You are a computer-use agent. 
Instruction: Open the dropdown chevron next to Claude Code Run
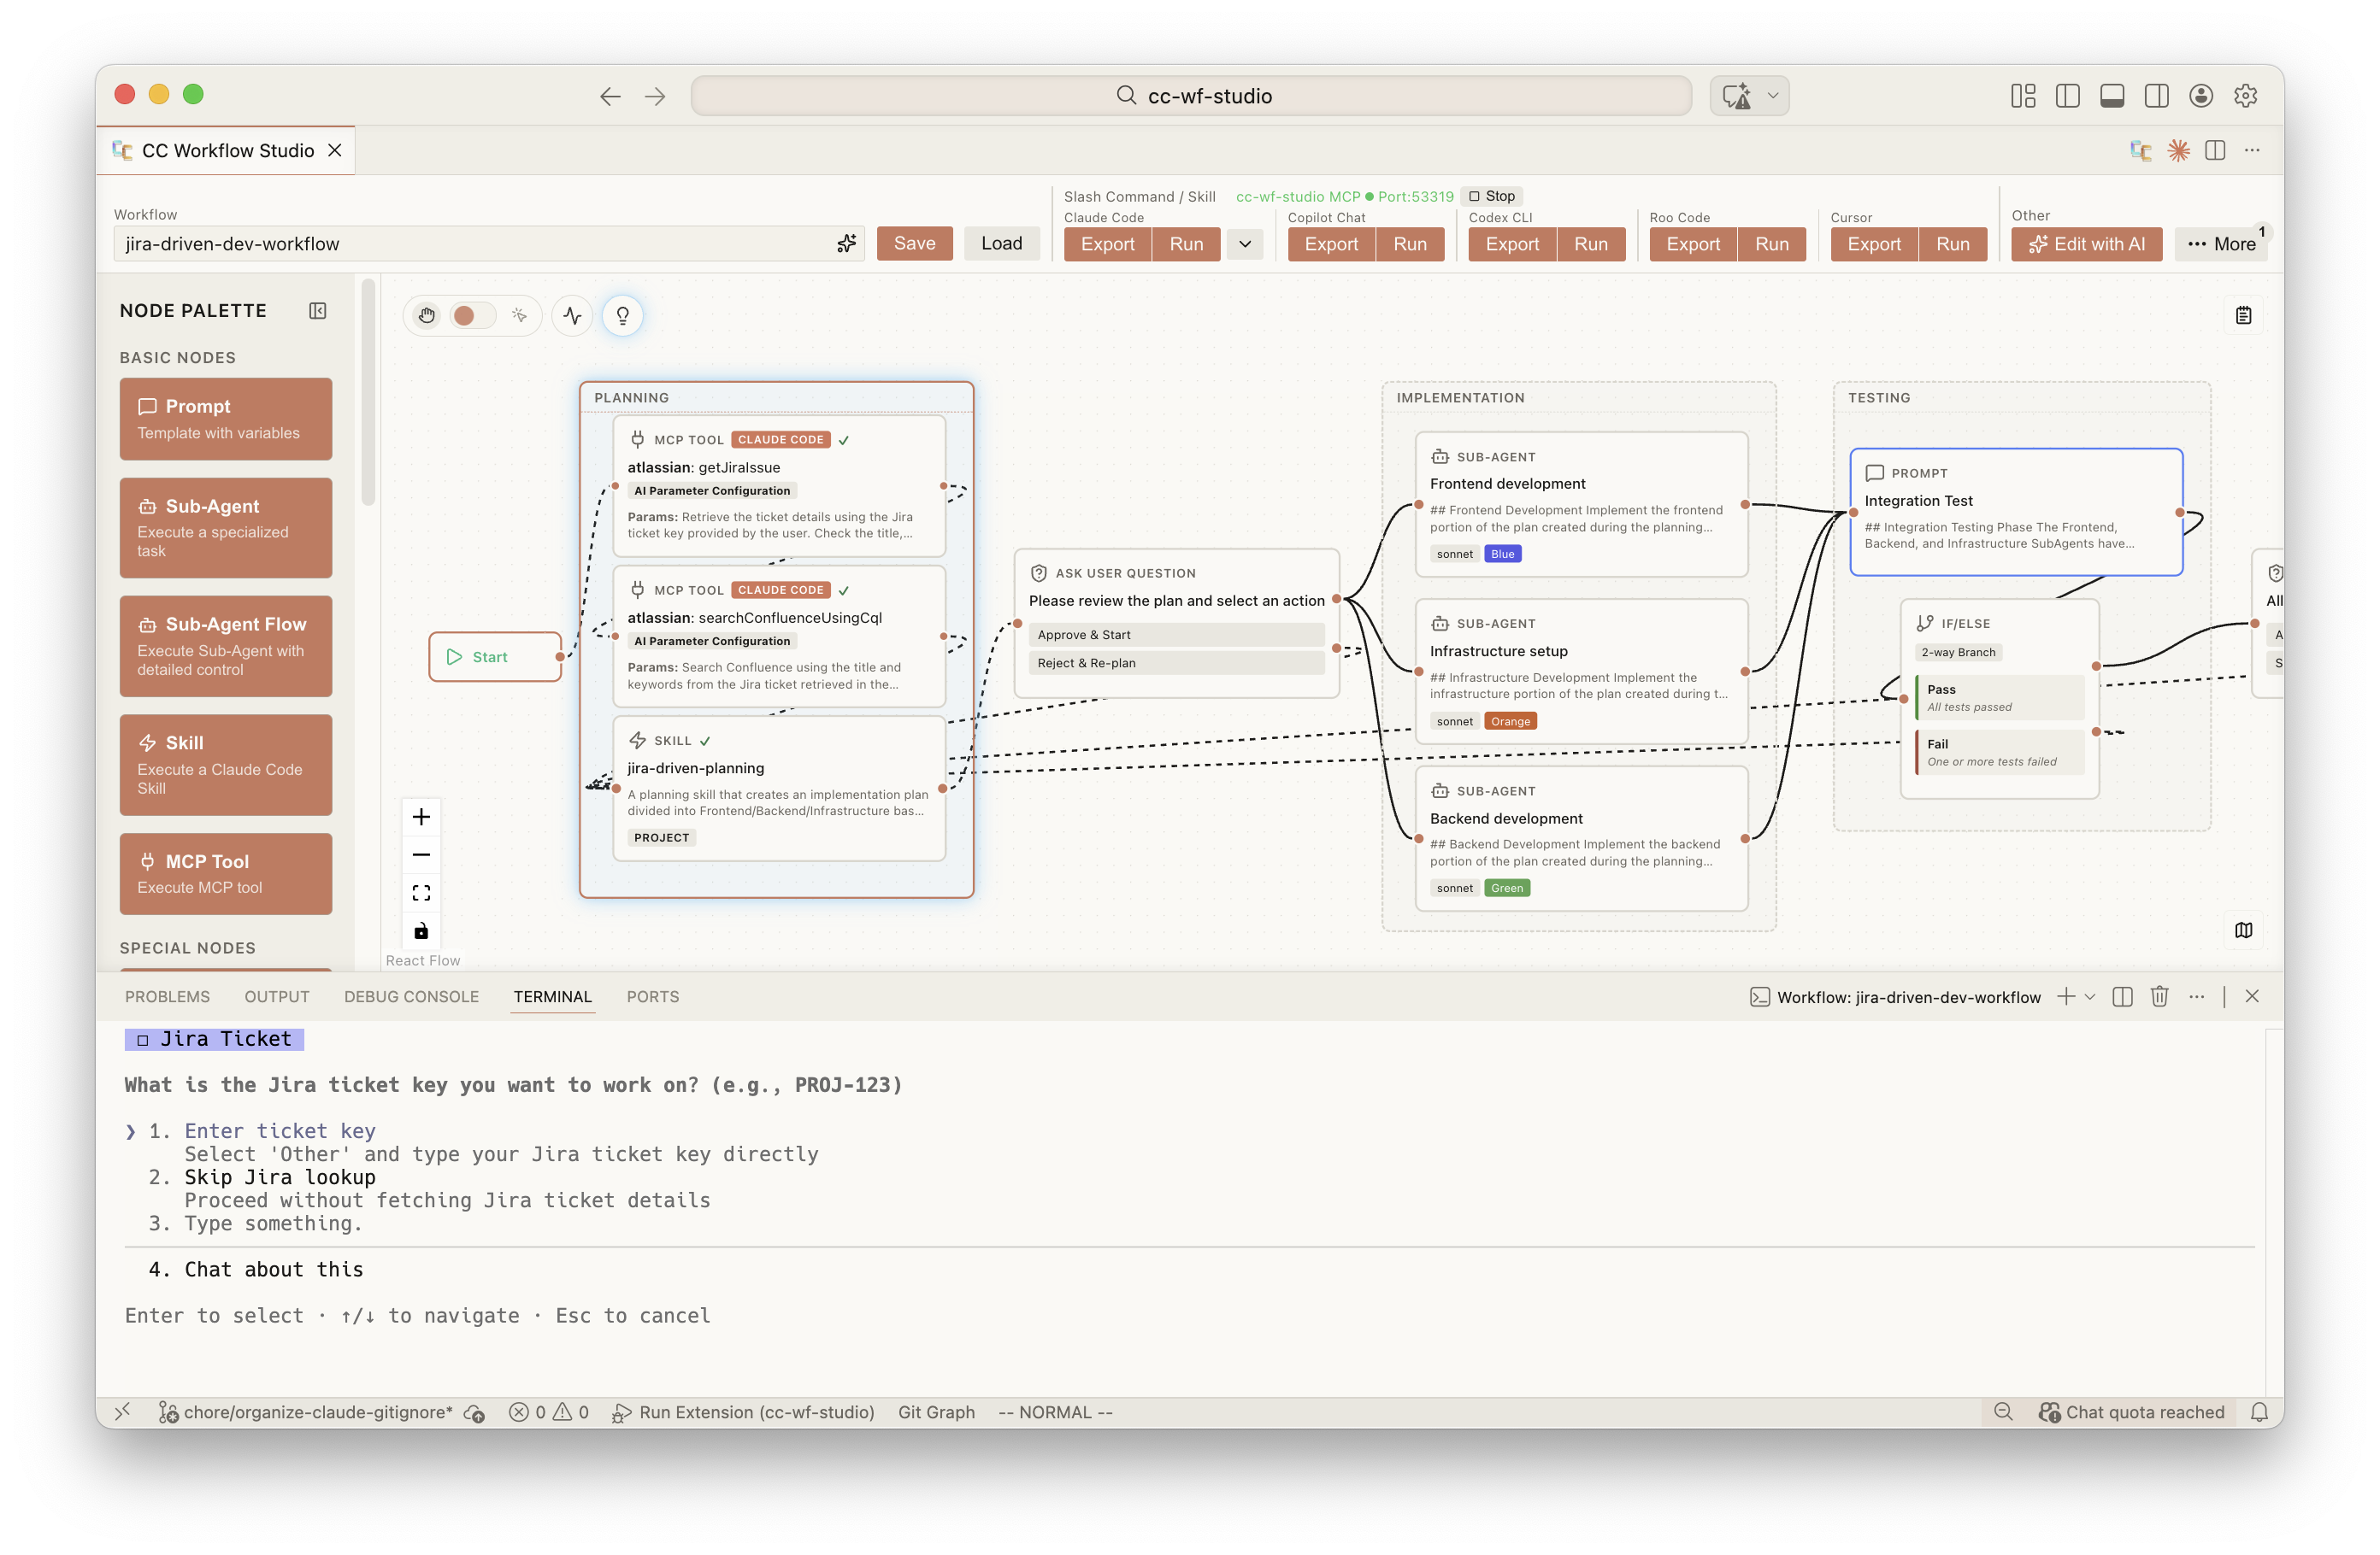point(1245,244)
